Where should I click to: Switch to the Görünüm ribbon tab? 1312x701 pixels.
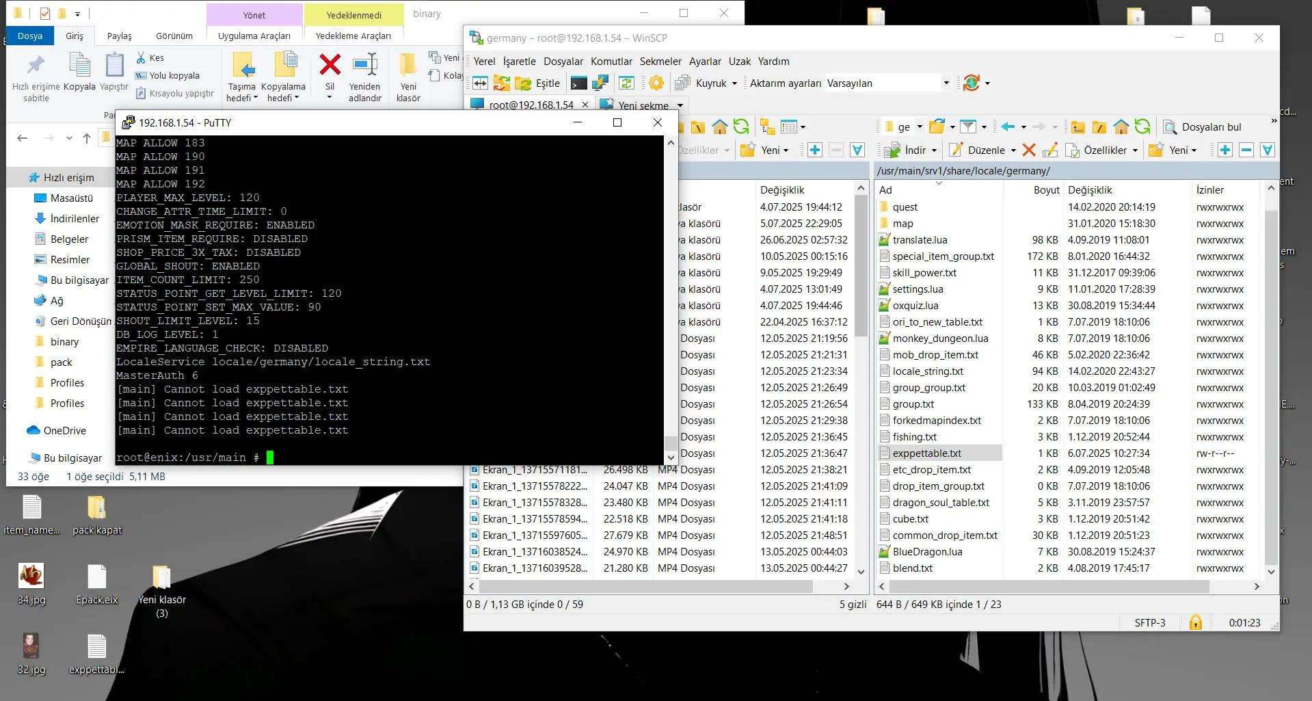(x=174, y=36)
